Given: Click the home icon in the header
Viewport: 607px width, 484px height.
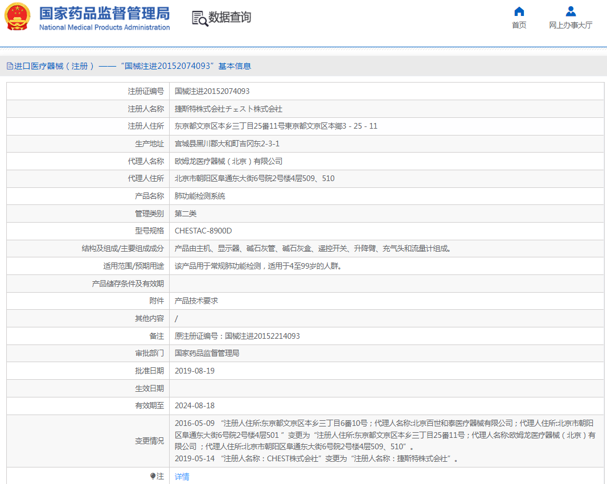Looking at the screenshot, I should point(519,11).
